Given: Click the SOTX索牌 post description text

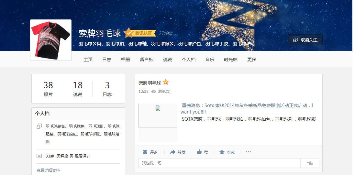Looking at the screenshot, I should pyautogui.click(x=249, y=119).
